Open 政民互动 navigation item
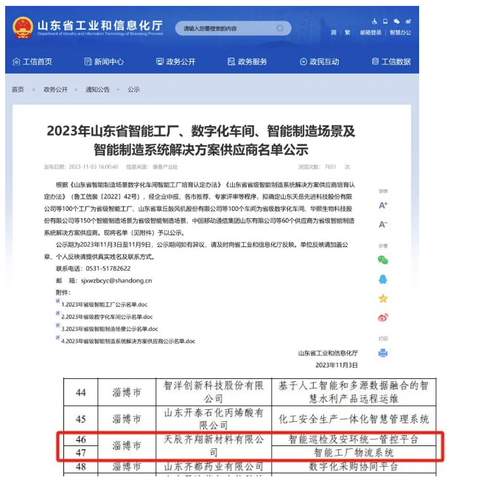495x483 pixels. coord(320,62)
